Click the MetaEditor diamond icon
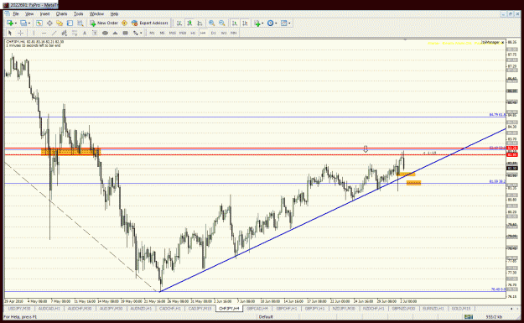Image resolution: width=524 pixels, height=323 pixels. point(124,23)
